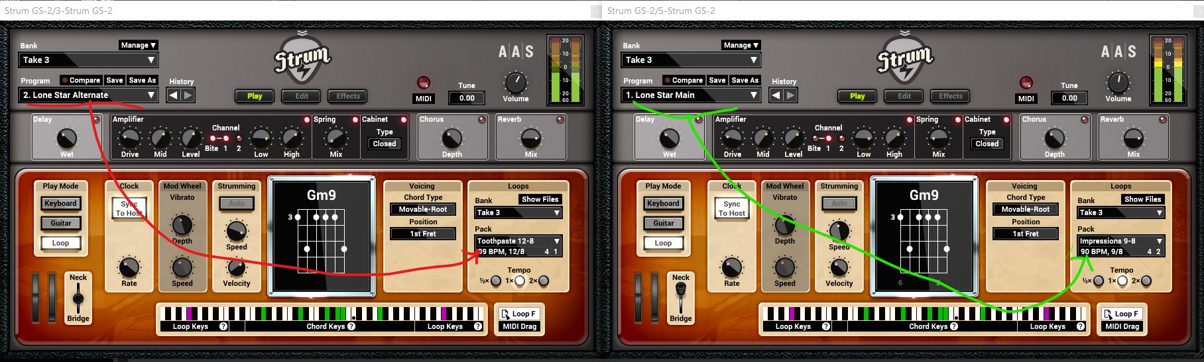1204x362 pixels.
Task: Click the Vibrato Rate knob in right window
Action: (x=732, y=267)
